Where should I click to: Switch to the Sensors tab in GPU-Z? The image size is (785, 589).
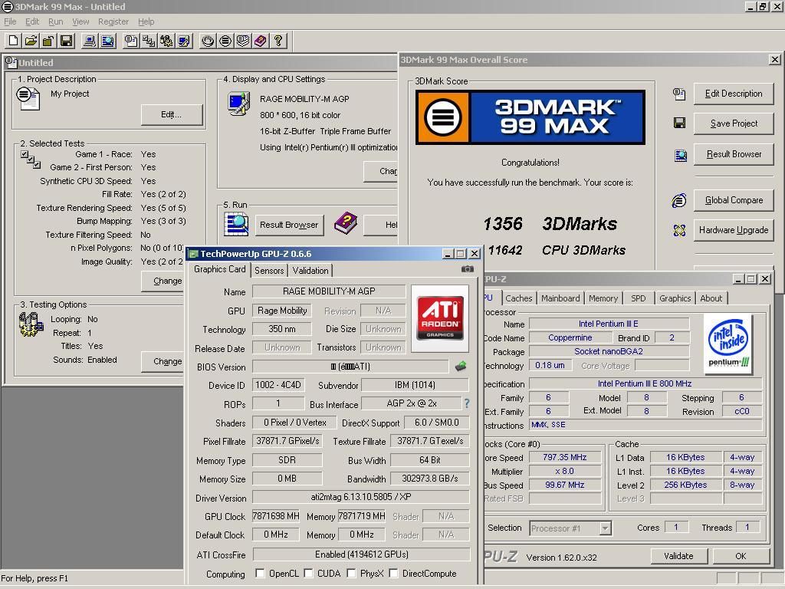[x=269, y=271]
